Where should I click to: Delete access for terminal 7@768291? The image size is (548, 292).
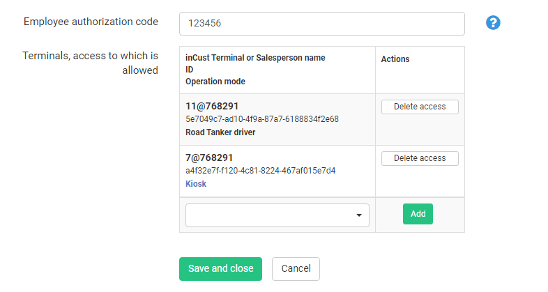[x=420, y=158]
